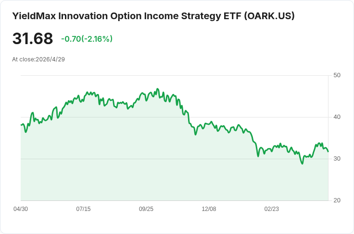Click the 20 price axis label
This screenshot has width=354, height=234.
tap(337, 200)
